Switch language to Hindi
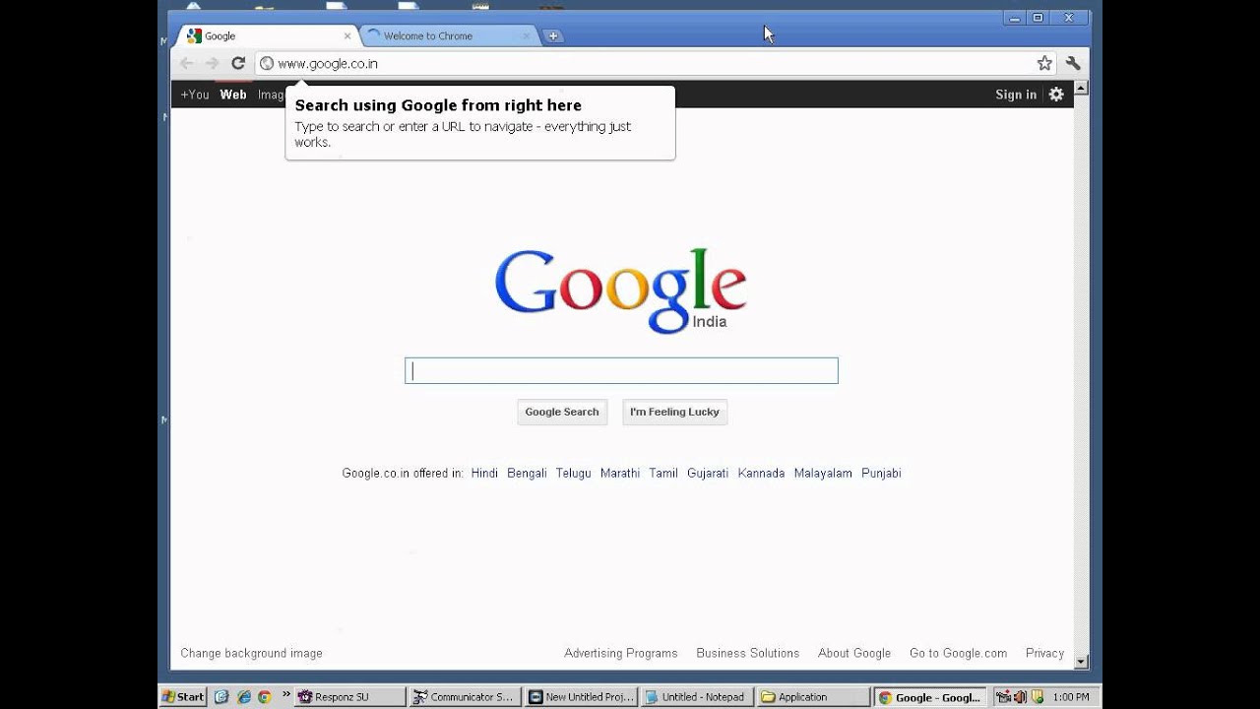 pyautogui.click(x=484, y=474)
